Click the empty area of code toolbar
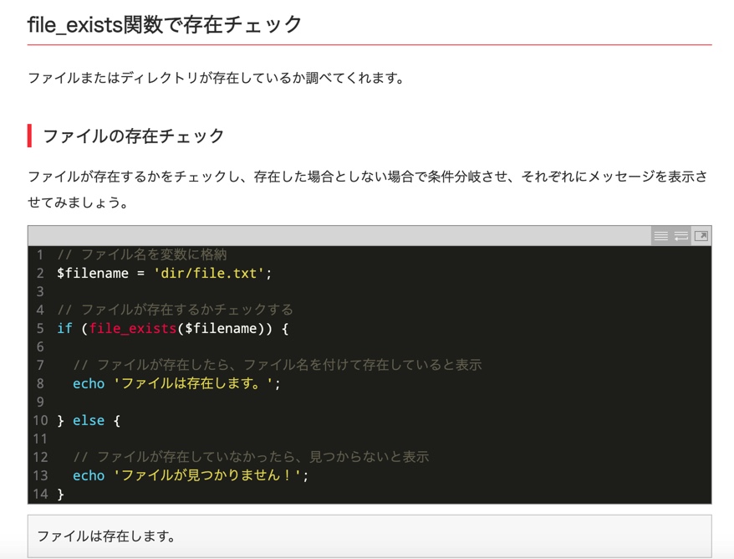 point(334,236)
